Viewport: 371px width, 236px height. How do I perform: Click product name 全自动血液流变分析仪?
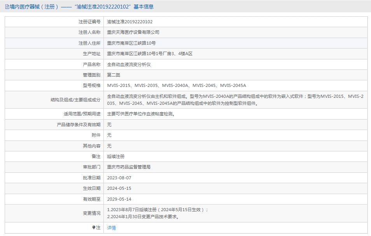(129, 64)
